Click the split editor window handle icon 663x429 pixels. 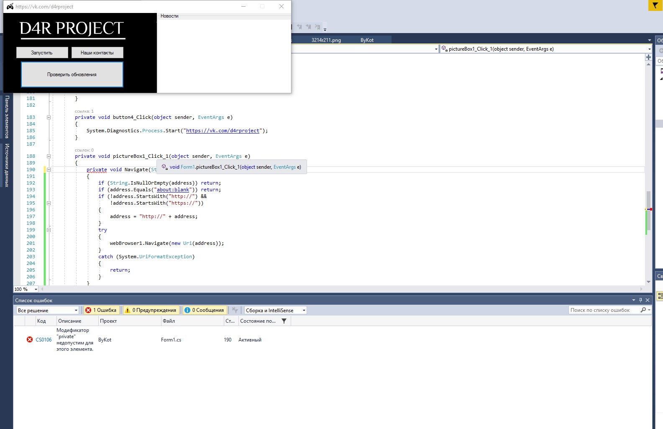pos(648,57)
